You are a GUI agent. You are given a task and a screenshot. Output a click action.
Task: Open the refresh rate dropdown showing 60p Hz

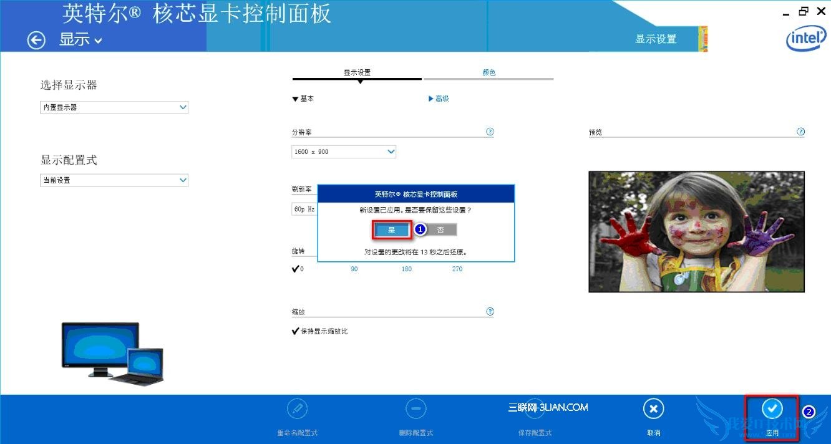[x=304, y=210]
